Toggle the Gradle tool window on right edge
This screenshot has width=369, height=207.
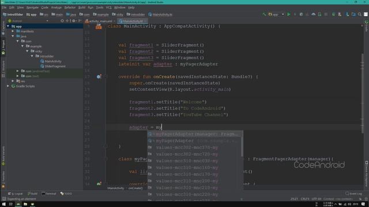click(367, 26)
